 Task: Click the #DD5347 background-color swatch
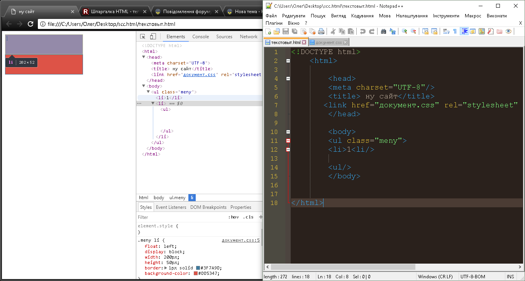[x=196, y=274]
